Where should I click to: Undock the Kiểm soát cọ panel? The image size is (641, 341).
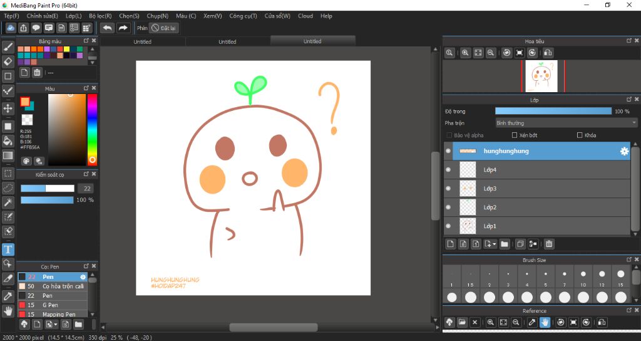pos(86,174)
